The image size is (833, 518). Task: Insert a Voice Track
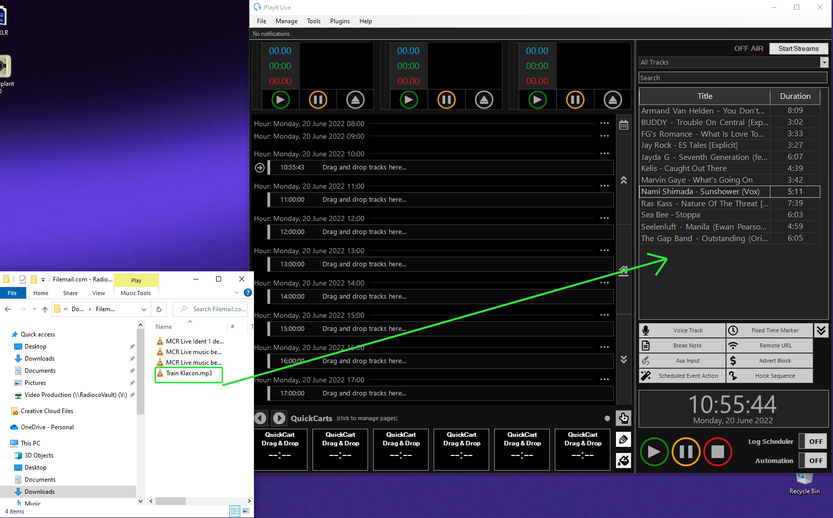682,330
